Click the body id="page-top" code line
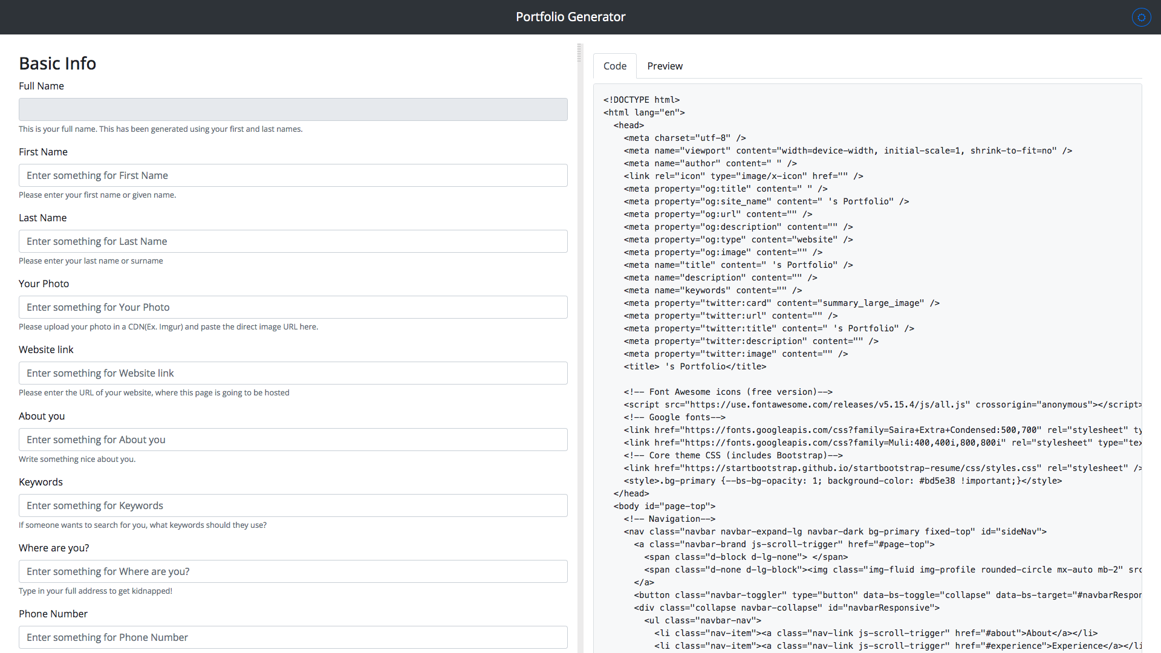Screen dimensions: 1161x653 pyautogui.click(x=664, y=506)
